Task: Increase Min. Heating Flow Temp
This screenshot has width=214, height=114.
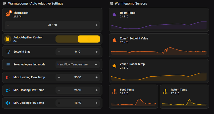Action: (96, 90)
